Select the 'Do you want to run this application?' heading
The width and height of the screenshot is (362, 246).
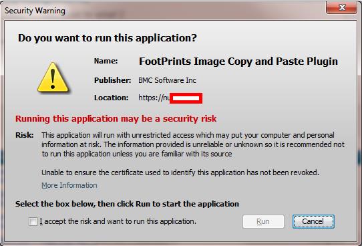(x=108, y=38)
